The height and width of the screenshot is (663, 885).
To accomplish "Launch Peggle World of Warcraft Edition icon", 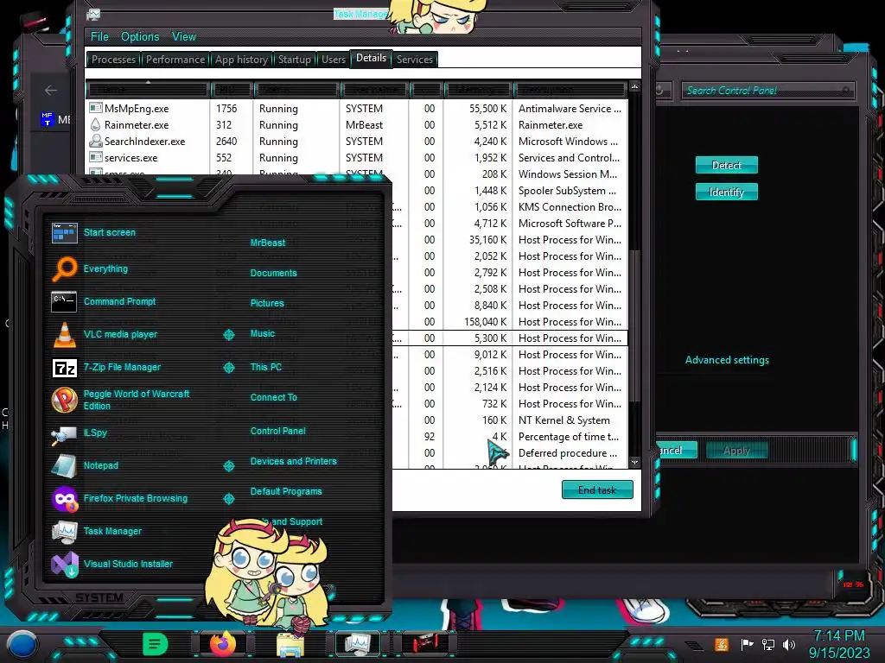I will [64, 400].
